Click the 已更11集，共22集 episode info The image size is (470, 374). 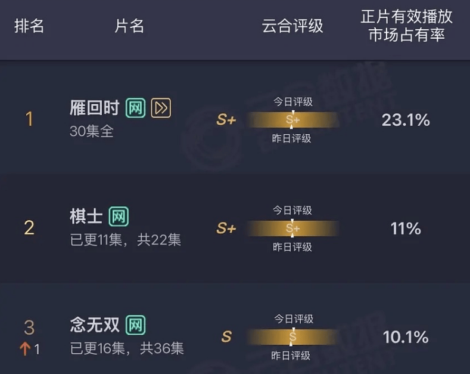tap(126, 240)
